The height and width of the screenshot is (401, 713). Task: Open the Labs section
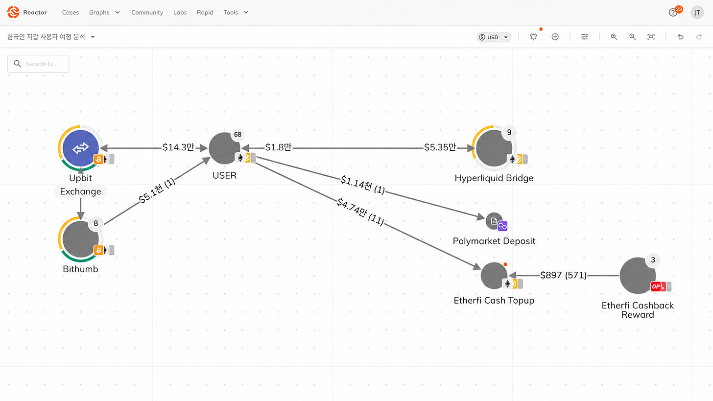pos(180,12)
